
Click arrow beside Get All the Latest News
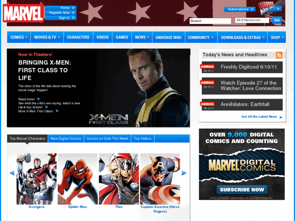tap(281, 117)
